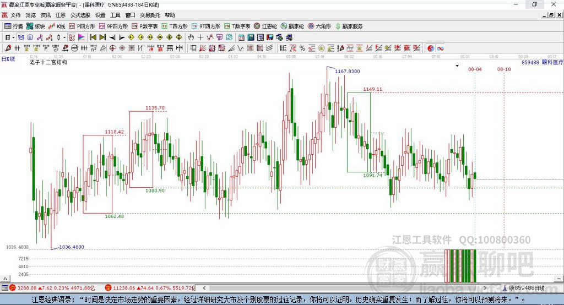Select the rectangle box tool
Screen dimensions: 564x305
tap(193, 48)
